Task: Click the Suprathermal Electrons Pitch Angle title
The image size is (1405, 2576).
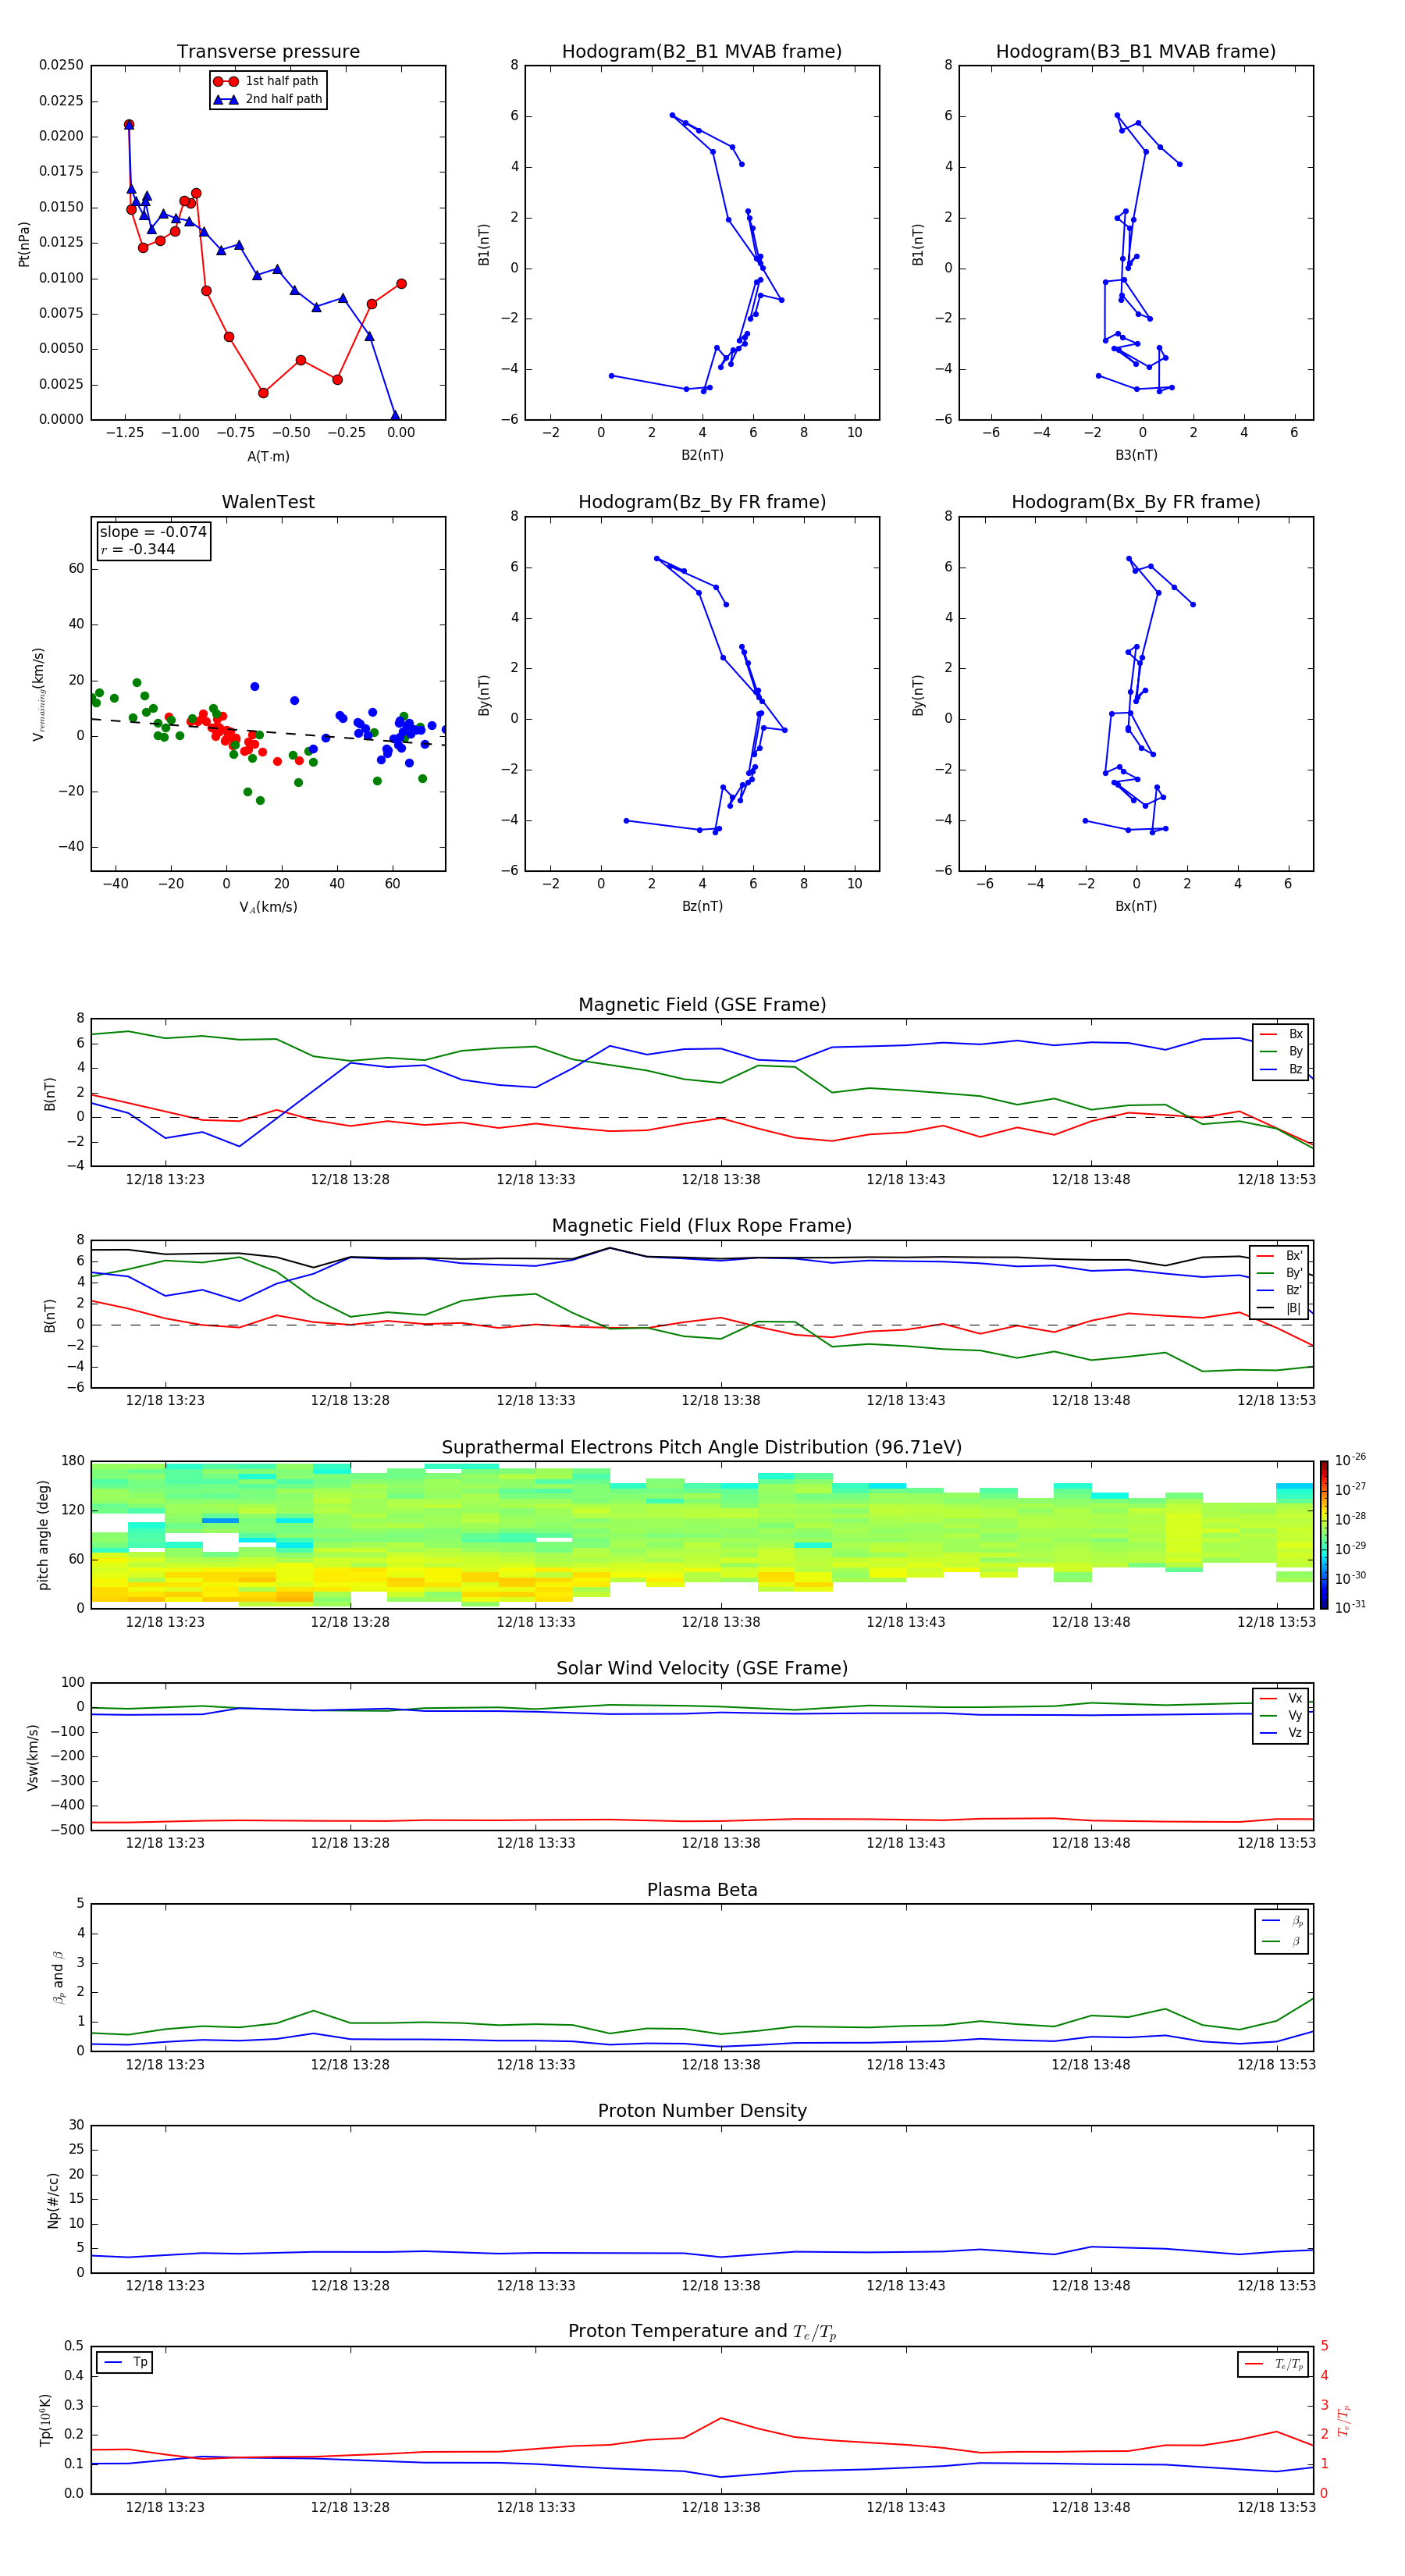Action: tap(702, 1447)
